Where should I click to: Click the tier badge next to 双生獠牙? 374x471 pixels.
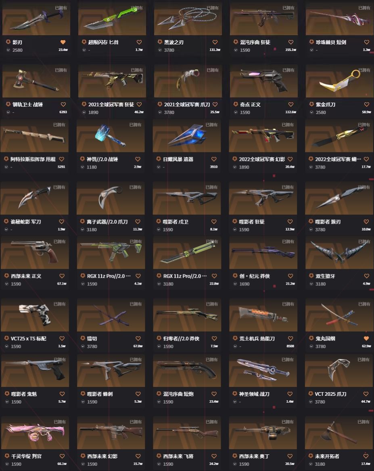311,276
